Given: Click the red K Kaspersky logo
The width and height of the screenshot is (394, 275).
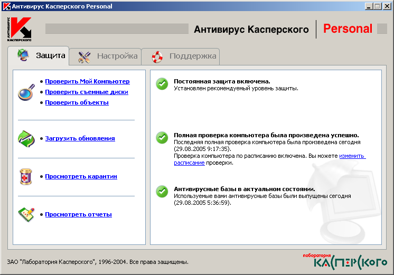Looking at the screenshot, I should pyautogui.click(x=20, y=29).
